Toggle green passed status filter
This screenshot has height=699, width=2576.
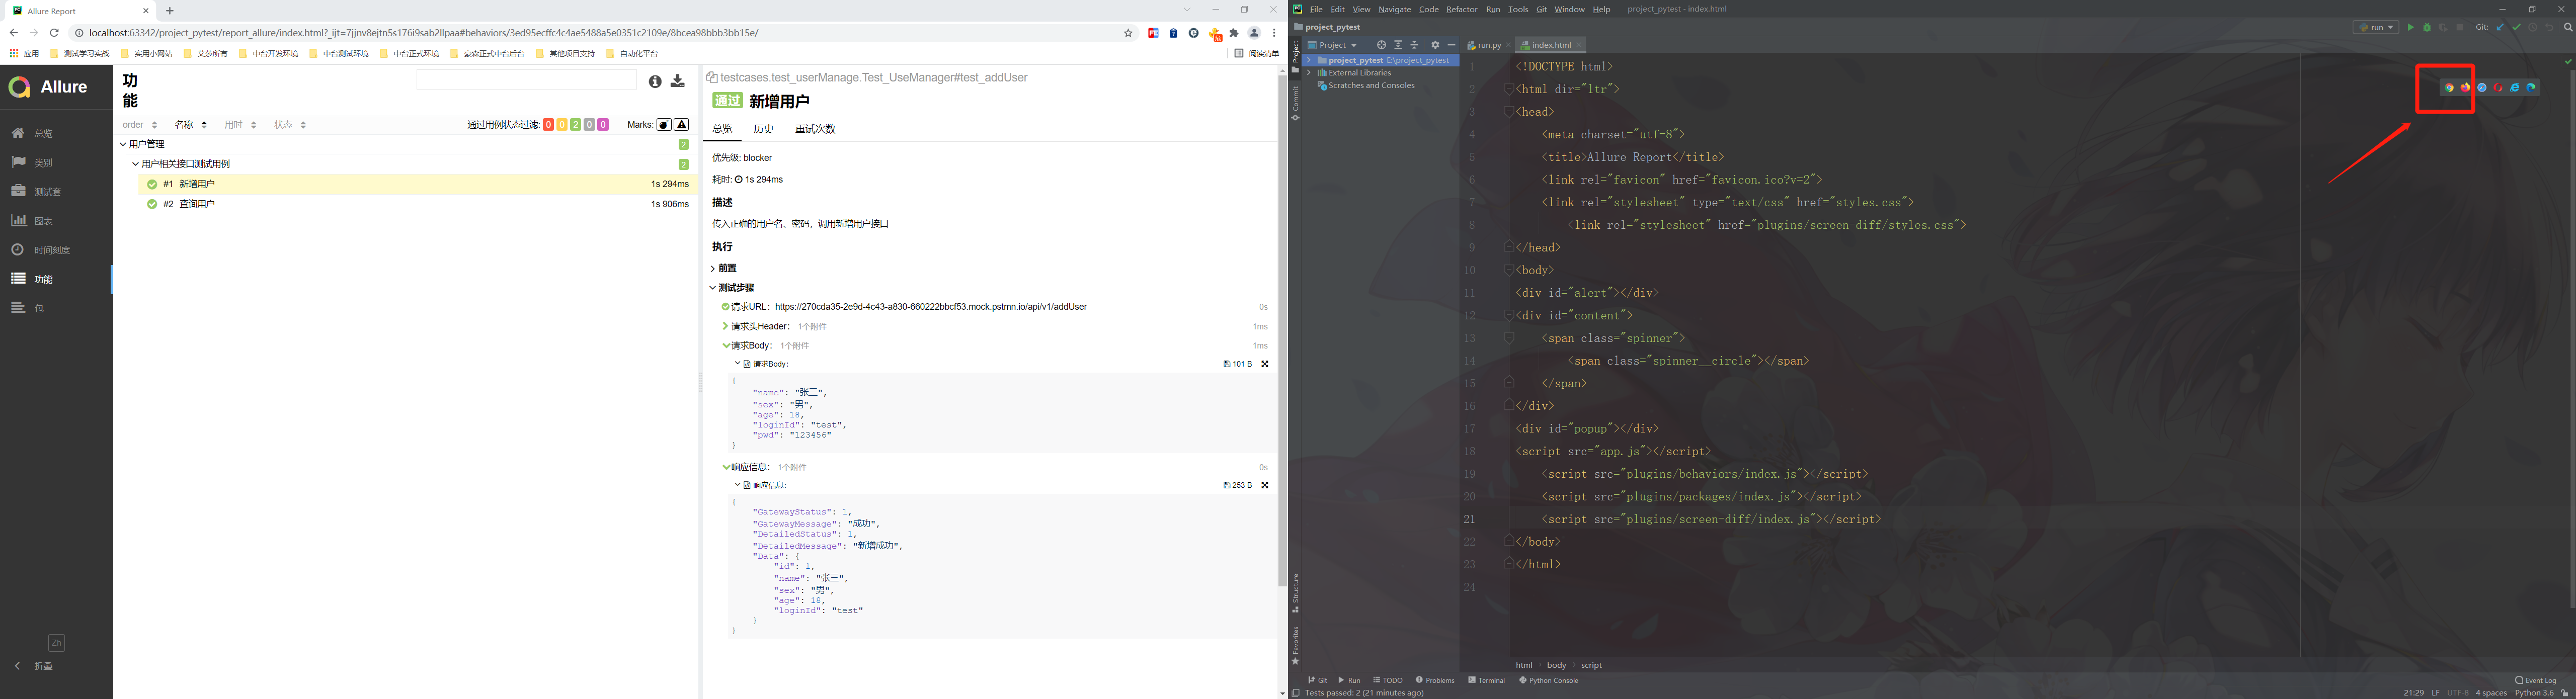576,125
